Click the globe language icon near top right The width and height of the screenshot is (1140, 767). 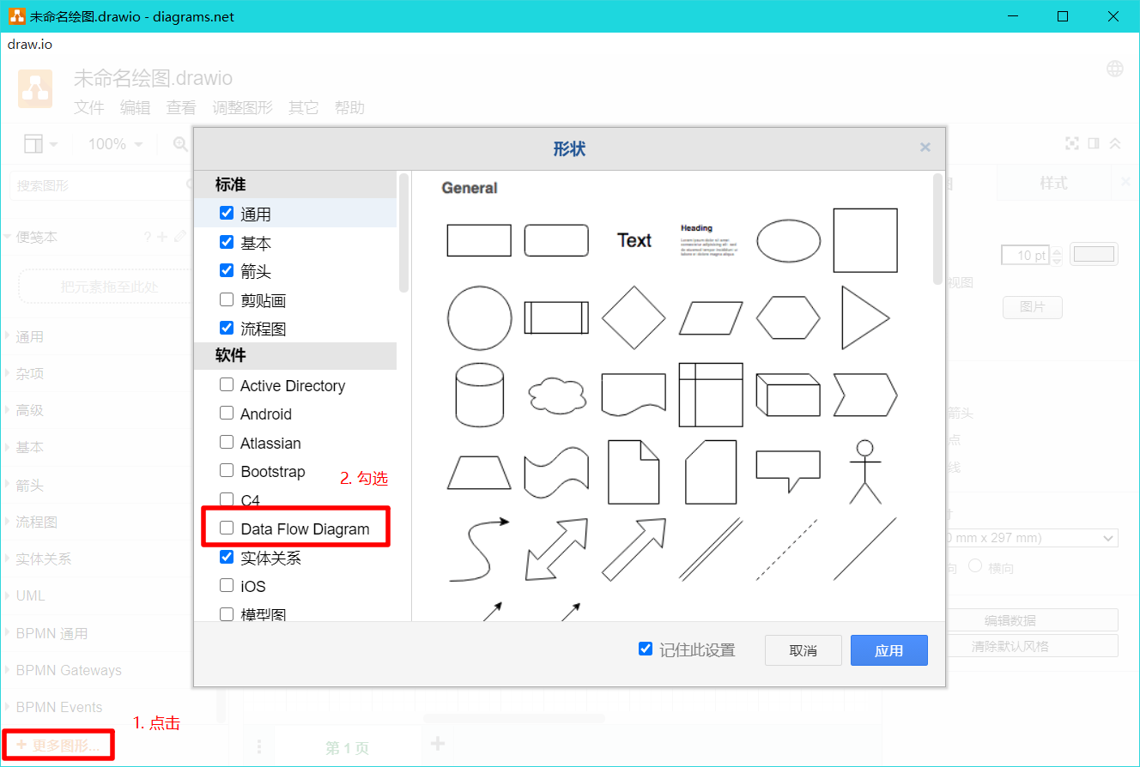coord(1114,68)
